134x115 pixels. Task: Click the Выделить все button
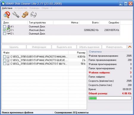[64, 47]
